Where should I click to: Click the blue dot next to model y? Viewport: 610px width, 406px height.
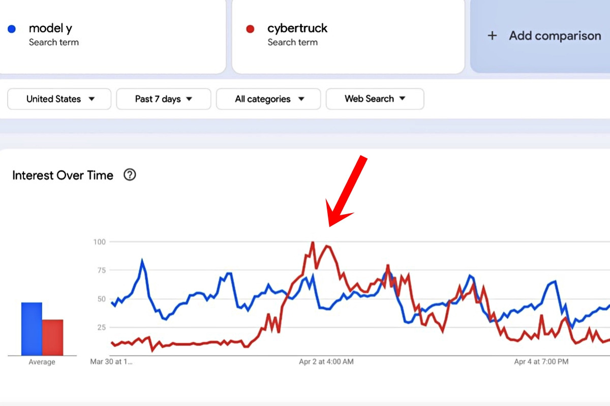(12, 29)
